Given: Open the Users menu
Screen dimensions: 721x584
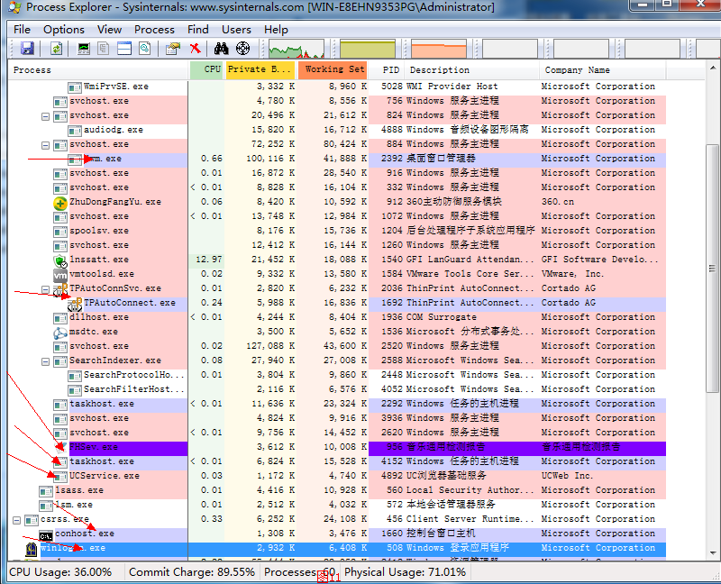Looking at the screenshot, I should (236, 30).
